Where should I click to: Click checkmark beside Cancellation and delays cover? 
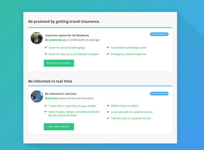click(x=108, y=48)
